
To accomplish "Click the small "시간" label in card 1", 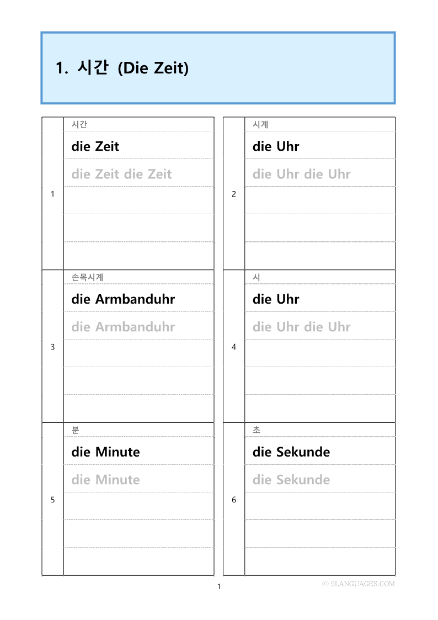I will coord(79,125).
